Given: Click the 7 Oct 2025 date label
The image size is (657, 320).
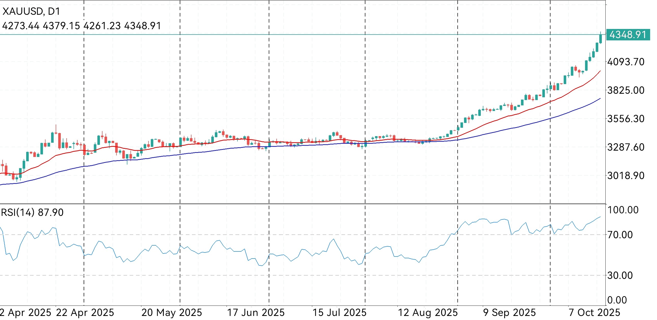Looking at the screenshot, I should 594,313.
